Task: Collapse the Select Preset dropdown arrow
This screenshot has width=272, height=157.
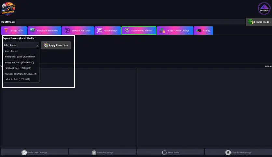Action: coord(38,45)
